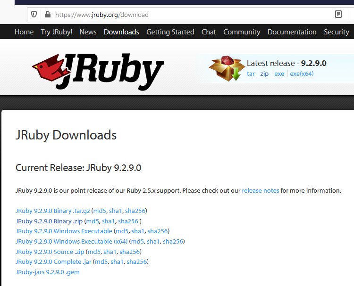Open md5 for Source .zip
The height and width of the screenshot is (286, 354).
[x=94, y=252]
